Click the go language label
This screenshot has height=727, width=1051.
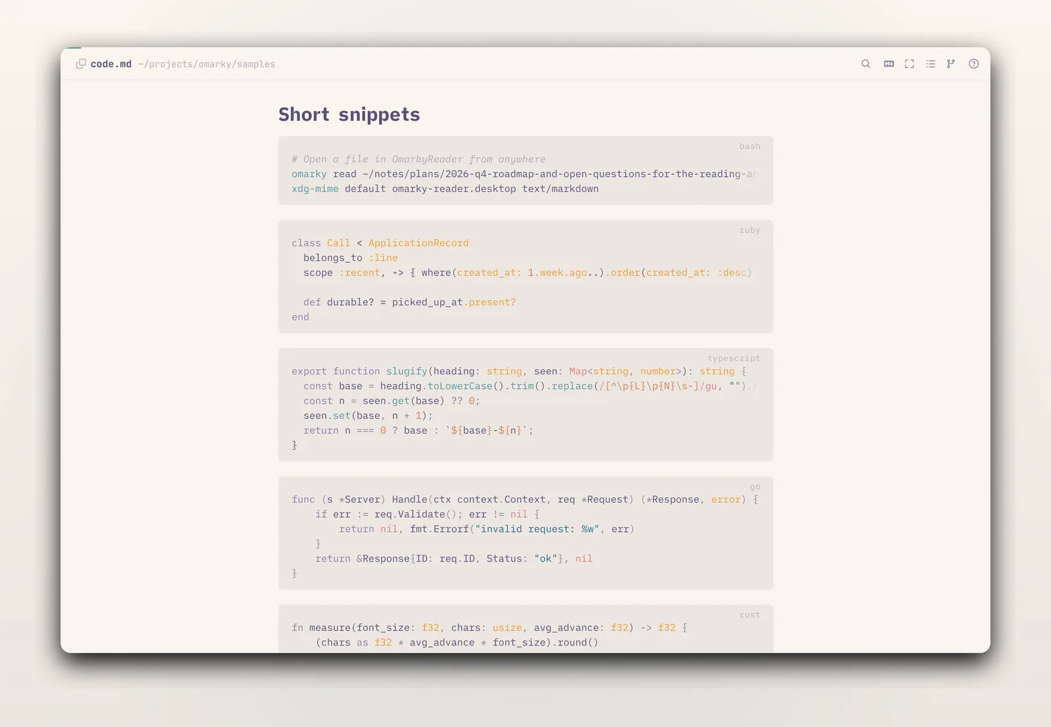click(755, 487)
